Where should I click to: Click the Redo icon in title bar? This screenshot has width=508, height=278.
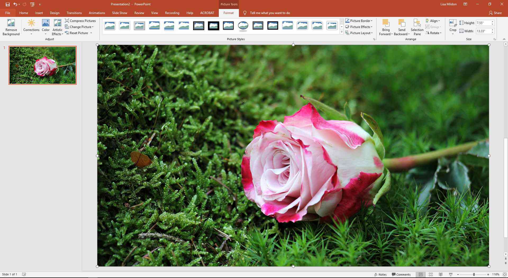click(x=24, y=4)
